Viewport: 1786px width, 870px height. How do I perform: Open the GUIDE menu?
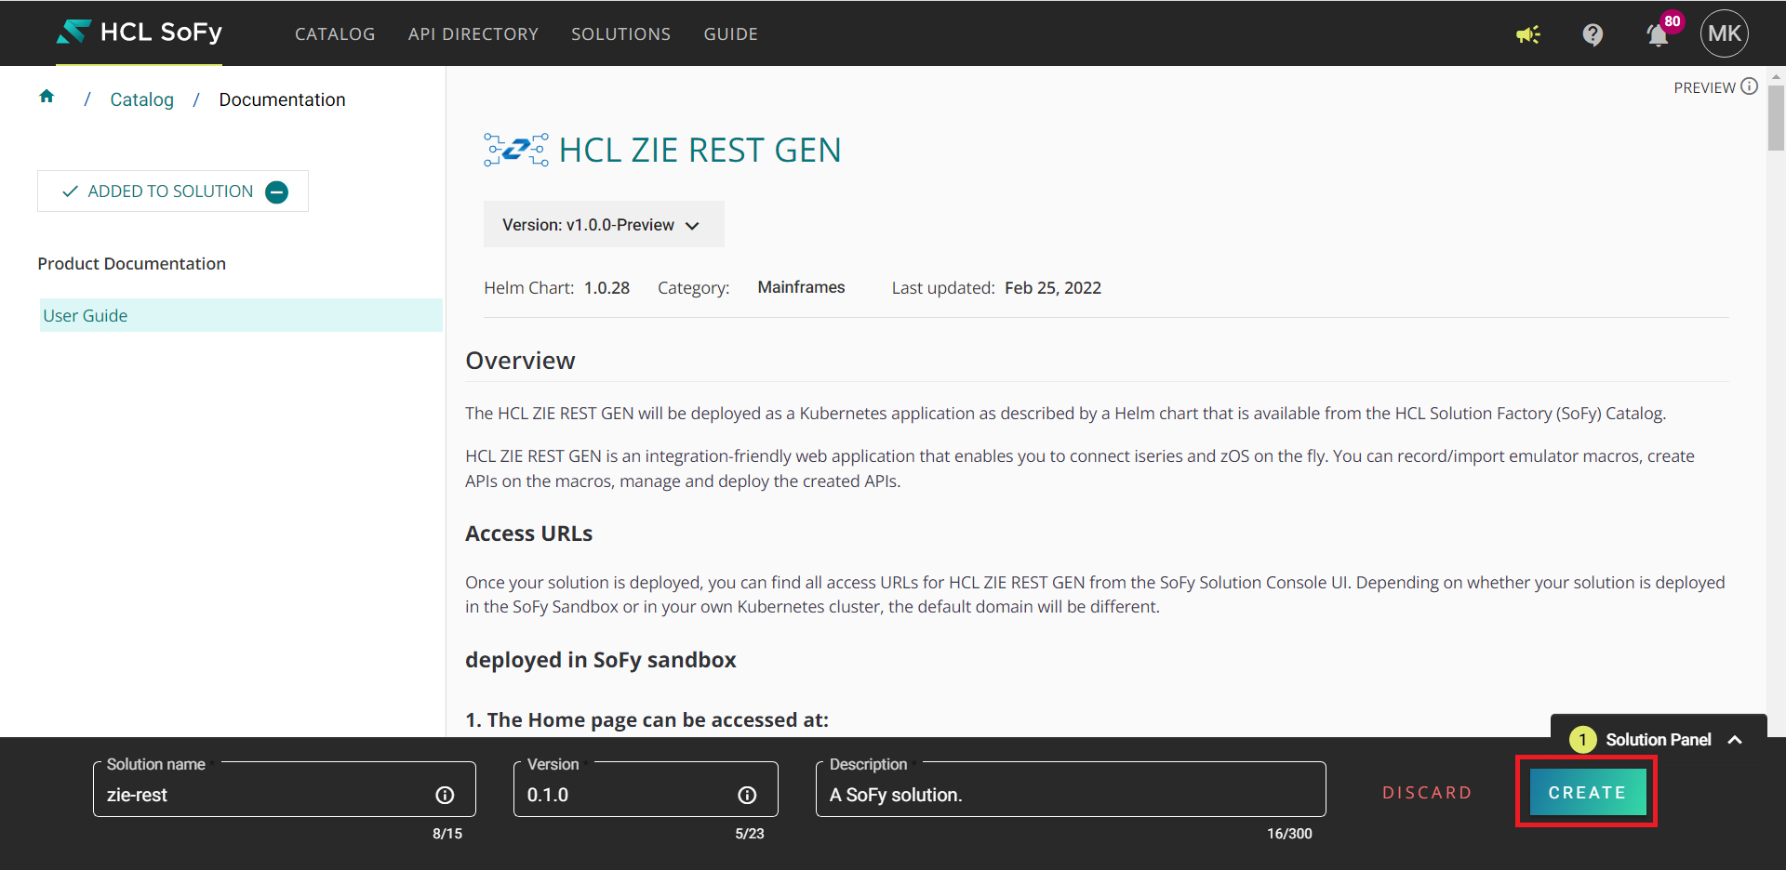coord(730,34)
